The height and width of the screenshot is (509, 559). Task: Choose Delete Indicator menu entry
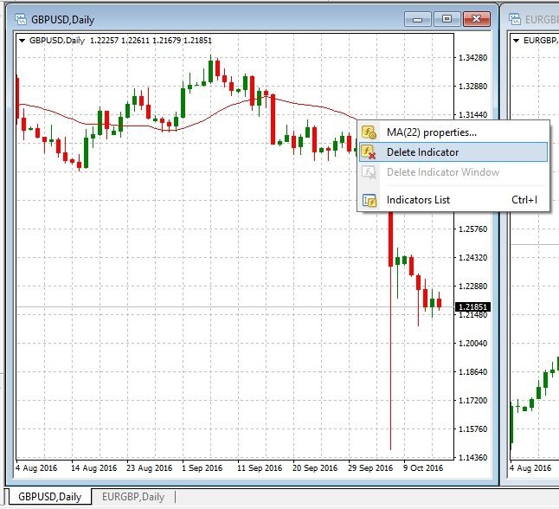tap(422, 152)
